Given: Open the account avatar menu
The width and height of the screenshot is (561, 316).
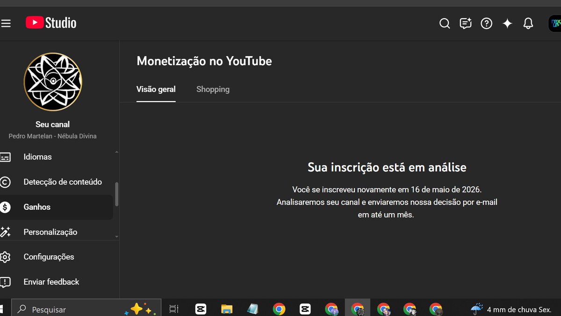Looking at the screenshot, I should click(554, 23).
